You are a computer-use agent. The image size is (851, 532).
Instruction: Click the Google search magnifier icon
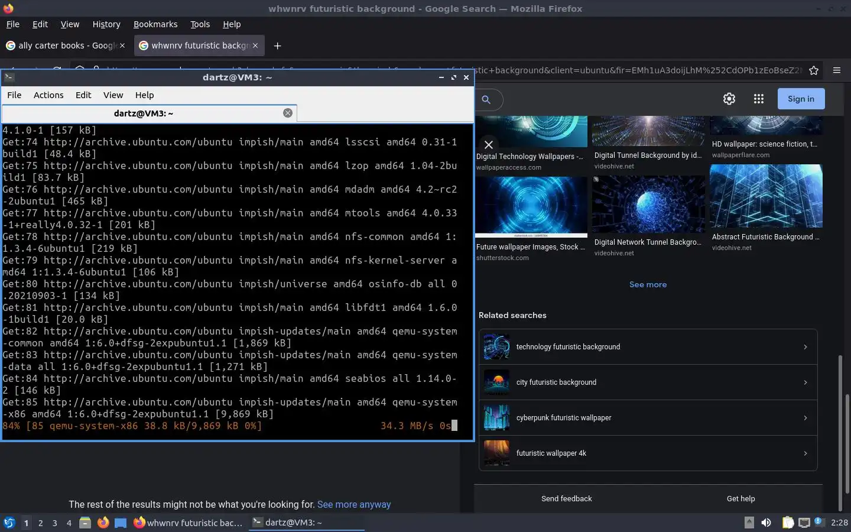point(486,99)
